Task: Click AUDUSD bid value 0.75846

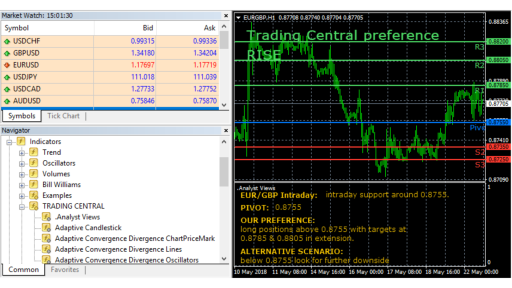Action: (x=142, y=101)
